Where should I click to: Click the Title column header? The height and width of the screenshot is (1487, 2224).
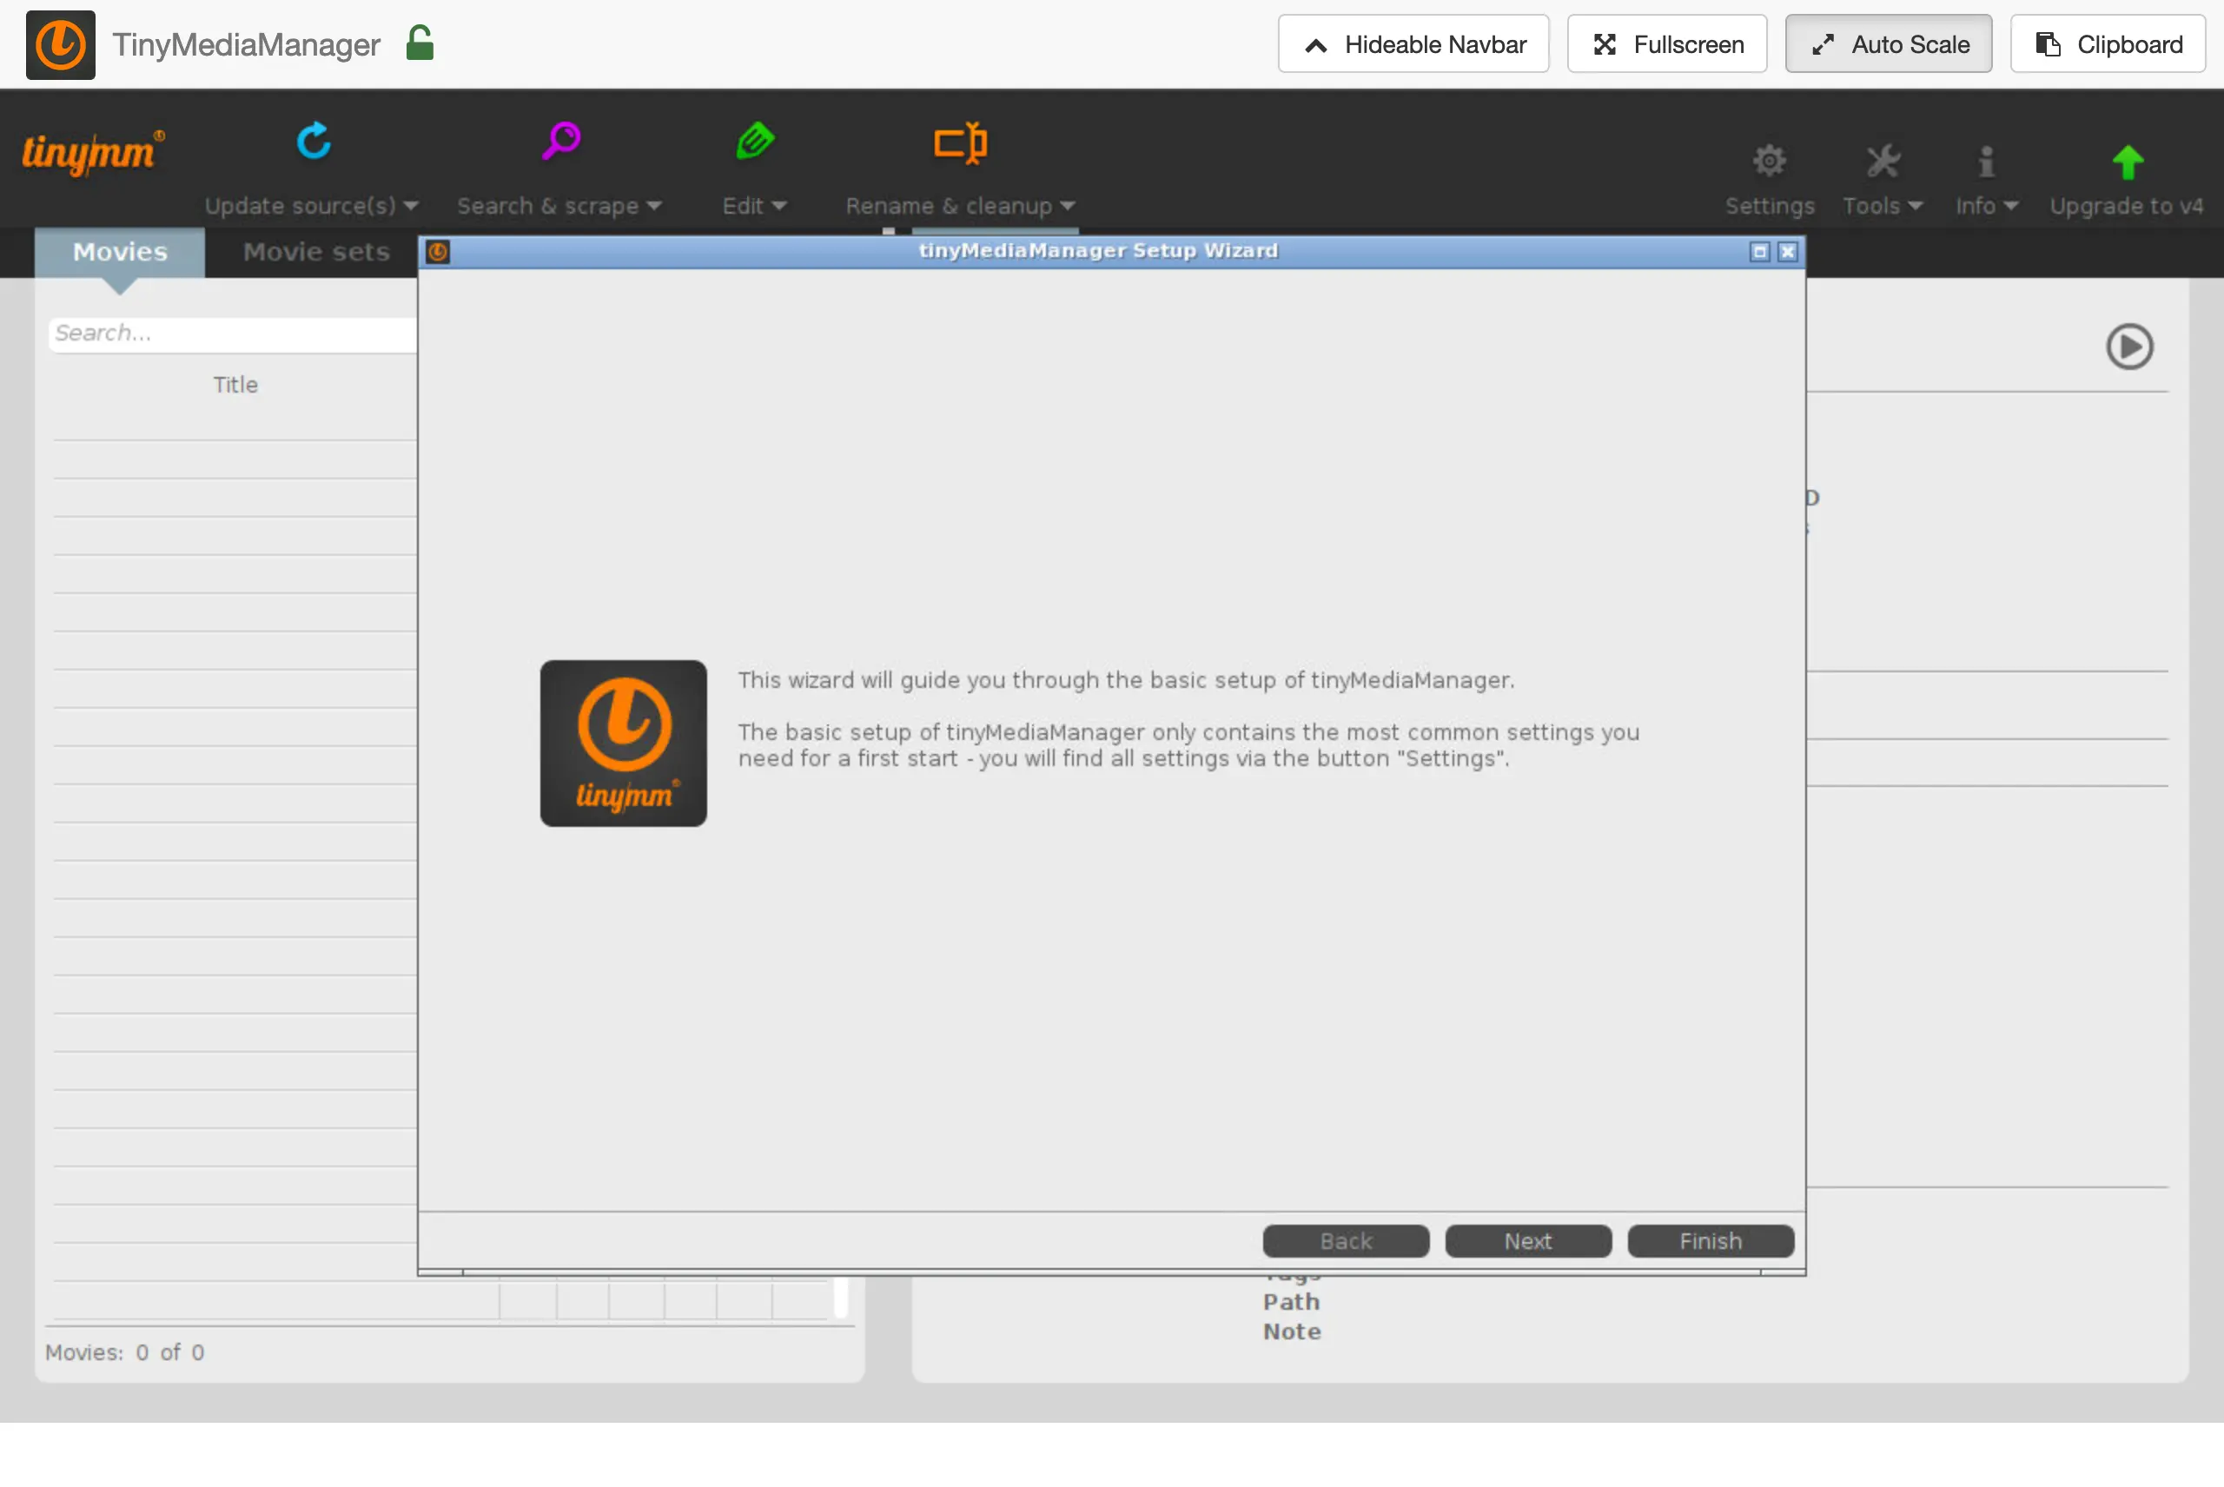coord(235,384)
